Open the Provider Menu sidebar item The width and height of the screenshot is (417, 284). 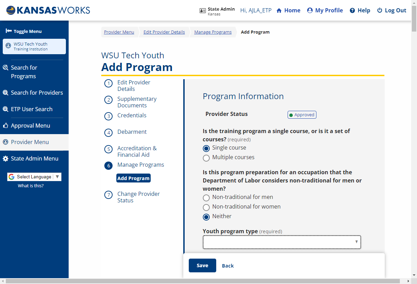(34, 142)
